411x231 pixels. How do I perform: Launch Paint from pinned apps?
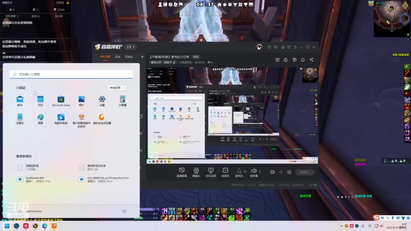(41, 119)
